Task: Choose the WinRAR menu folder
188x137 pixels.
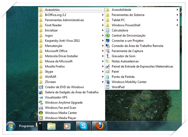Action: 72,77
